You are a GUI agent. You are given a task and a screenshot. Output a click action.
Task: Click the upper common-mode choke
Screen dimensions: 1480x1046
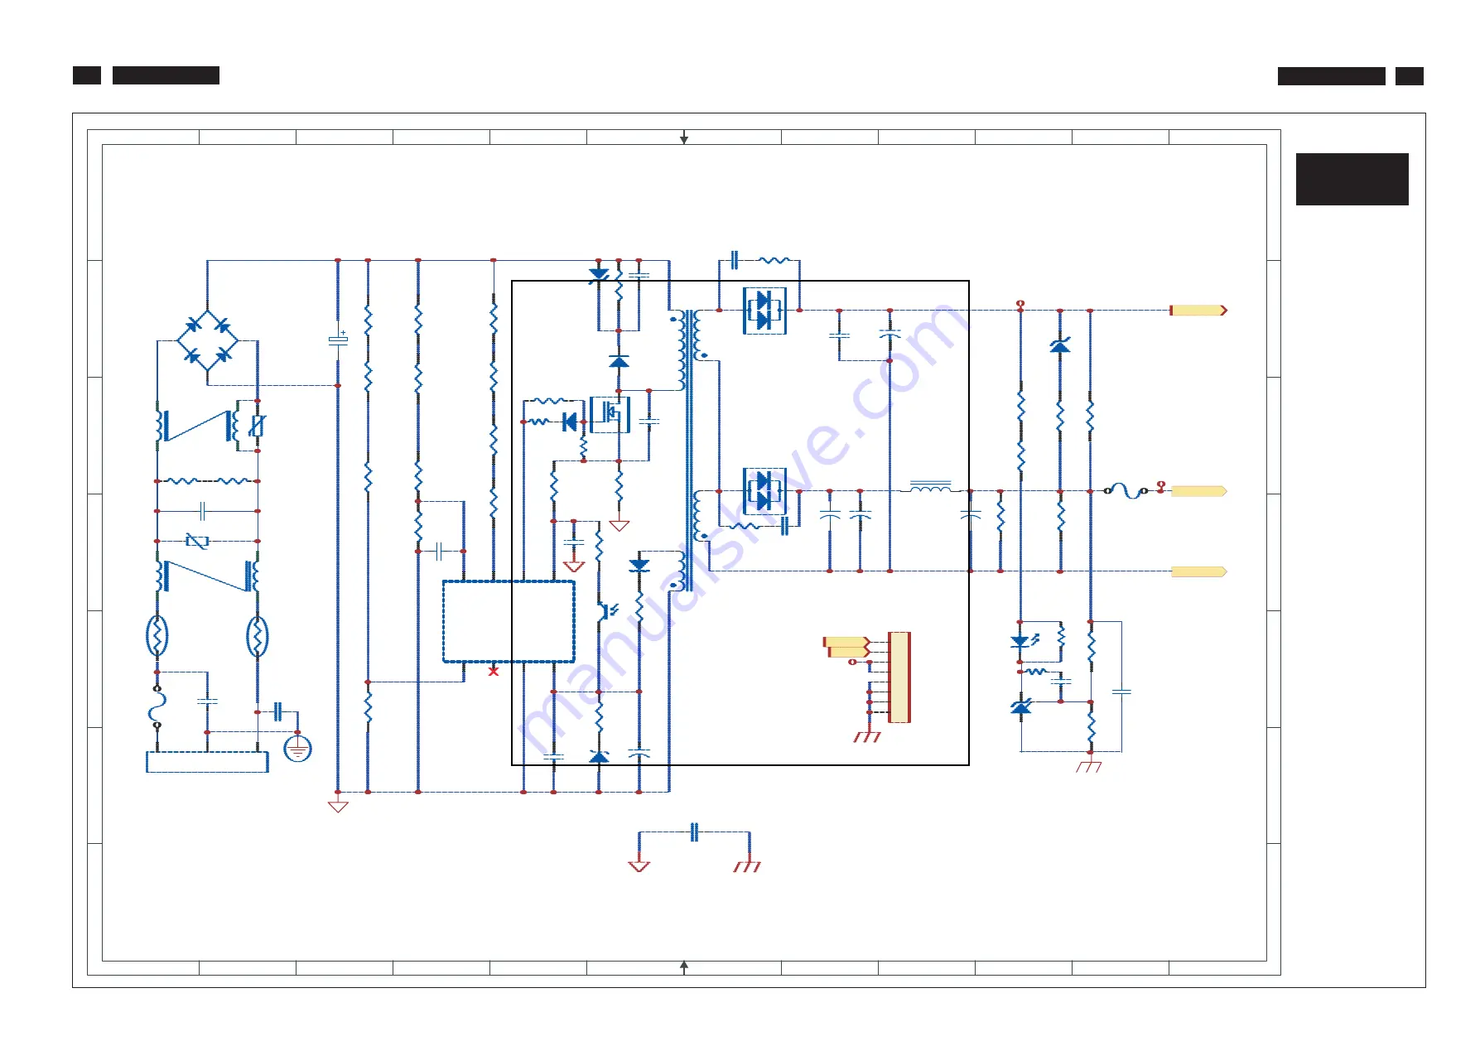click(x=199, y=426)
